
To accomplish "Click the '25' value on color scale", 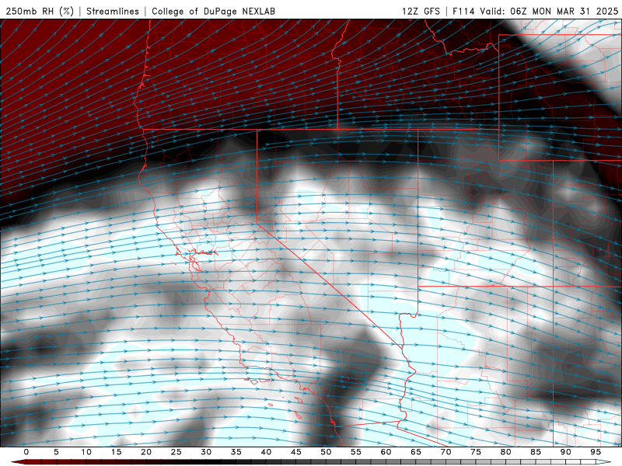I will tap(176, 452).
